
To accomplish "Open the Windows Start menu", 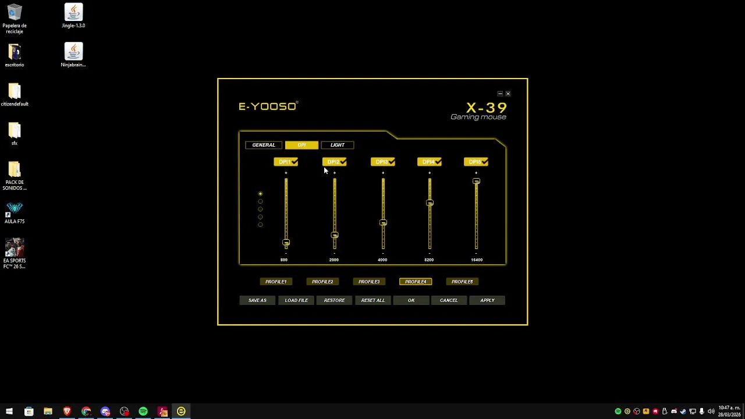I will click(x=9, y=411).
